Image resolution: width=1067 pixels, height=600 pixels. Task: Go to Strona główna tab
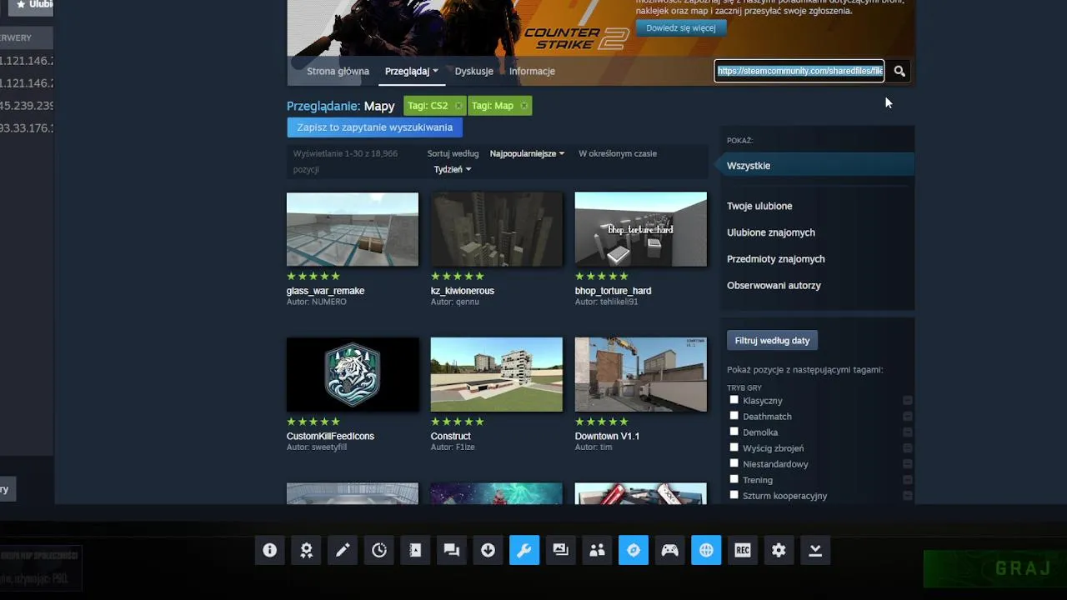pos(338,71)
